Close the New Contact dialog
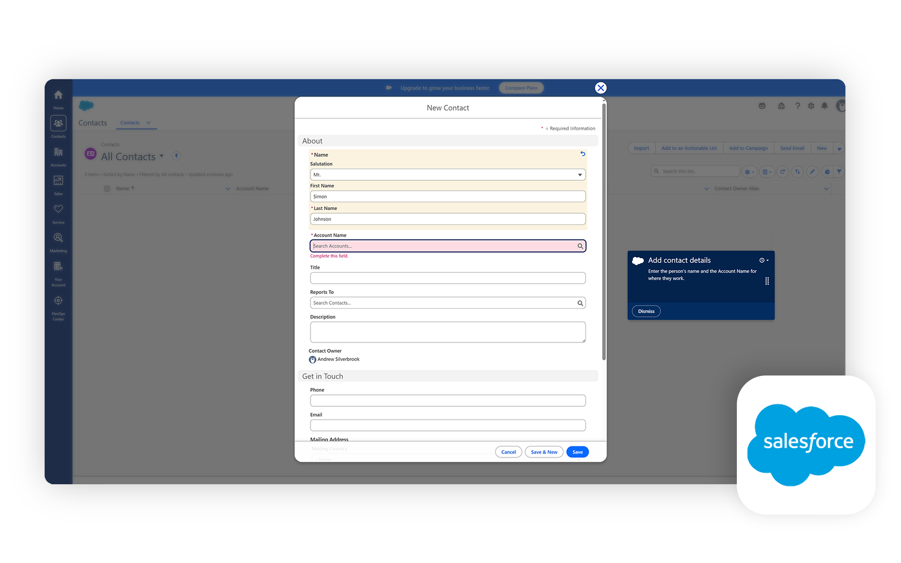 [600, 88]
